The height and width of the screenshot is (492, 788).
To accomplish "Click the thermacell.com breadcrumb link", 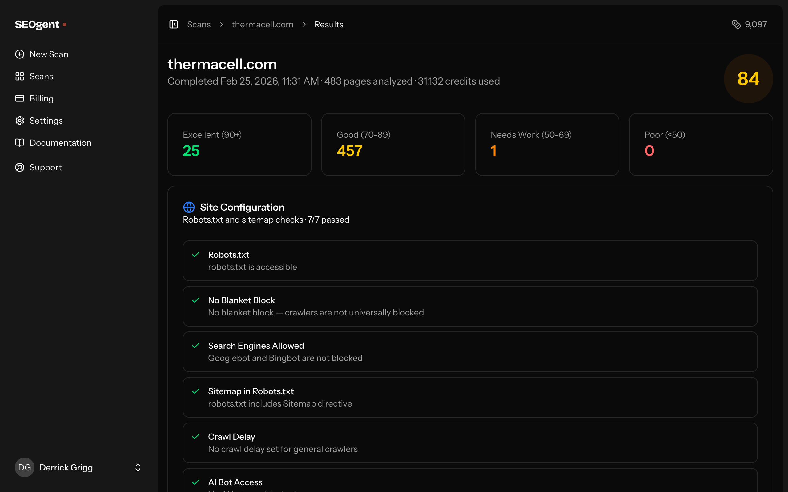I will tap(263, 24).
